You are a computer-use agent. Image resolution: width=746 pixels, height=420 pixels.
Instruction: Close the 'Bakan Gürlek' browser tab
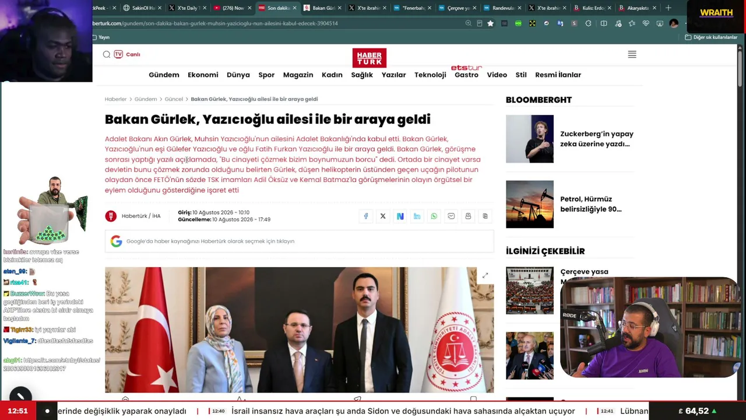click(x=339, y=8)
